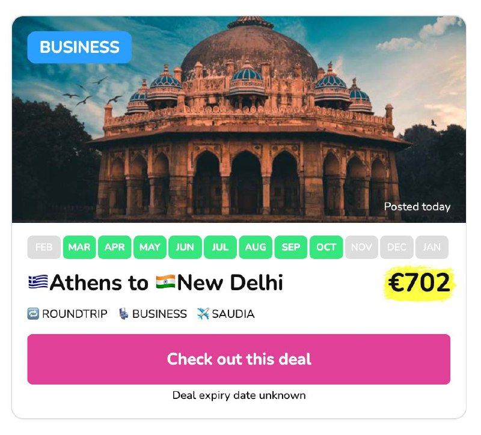The height and width of the screenshot is (435, 481).
Task: Open the New Delhi monument photo
Action: pos(239,119)
